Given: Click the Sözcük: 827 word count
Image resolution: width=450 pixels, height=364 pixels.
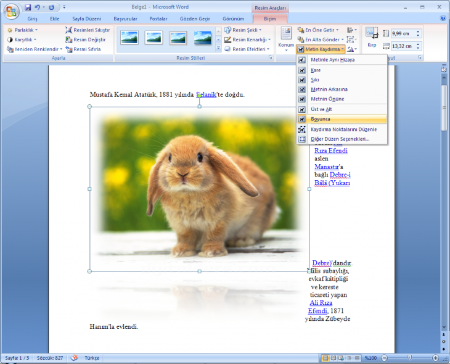Looking at the screenshot, I should click(50, 358).
